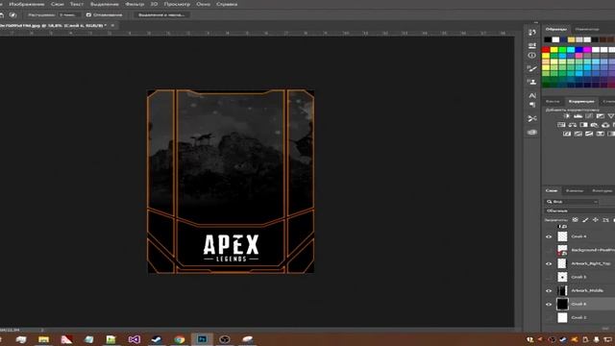This screenshot has width=615, height=346.
Task: Hide the selected black-thumbnail layer
Action: [x=549, y=304]
